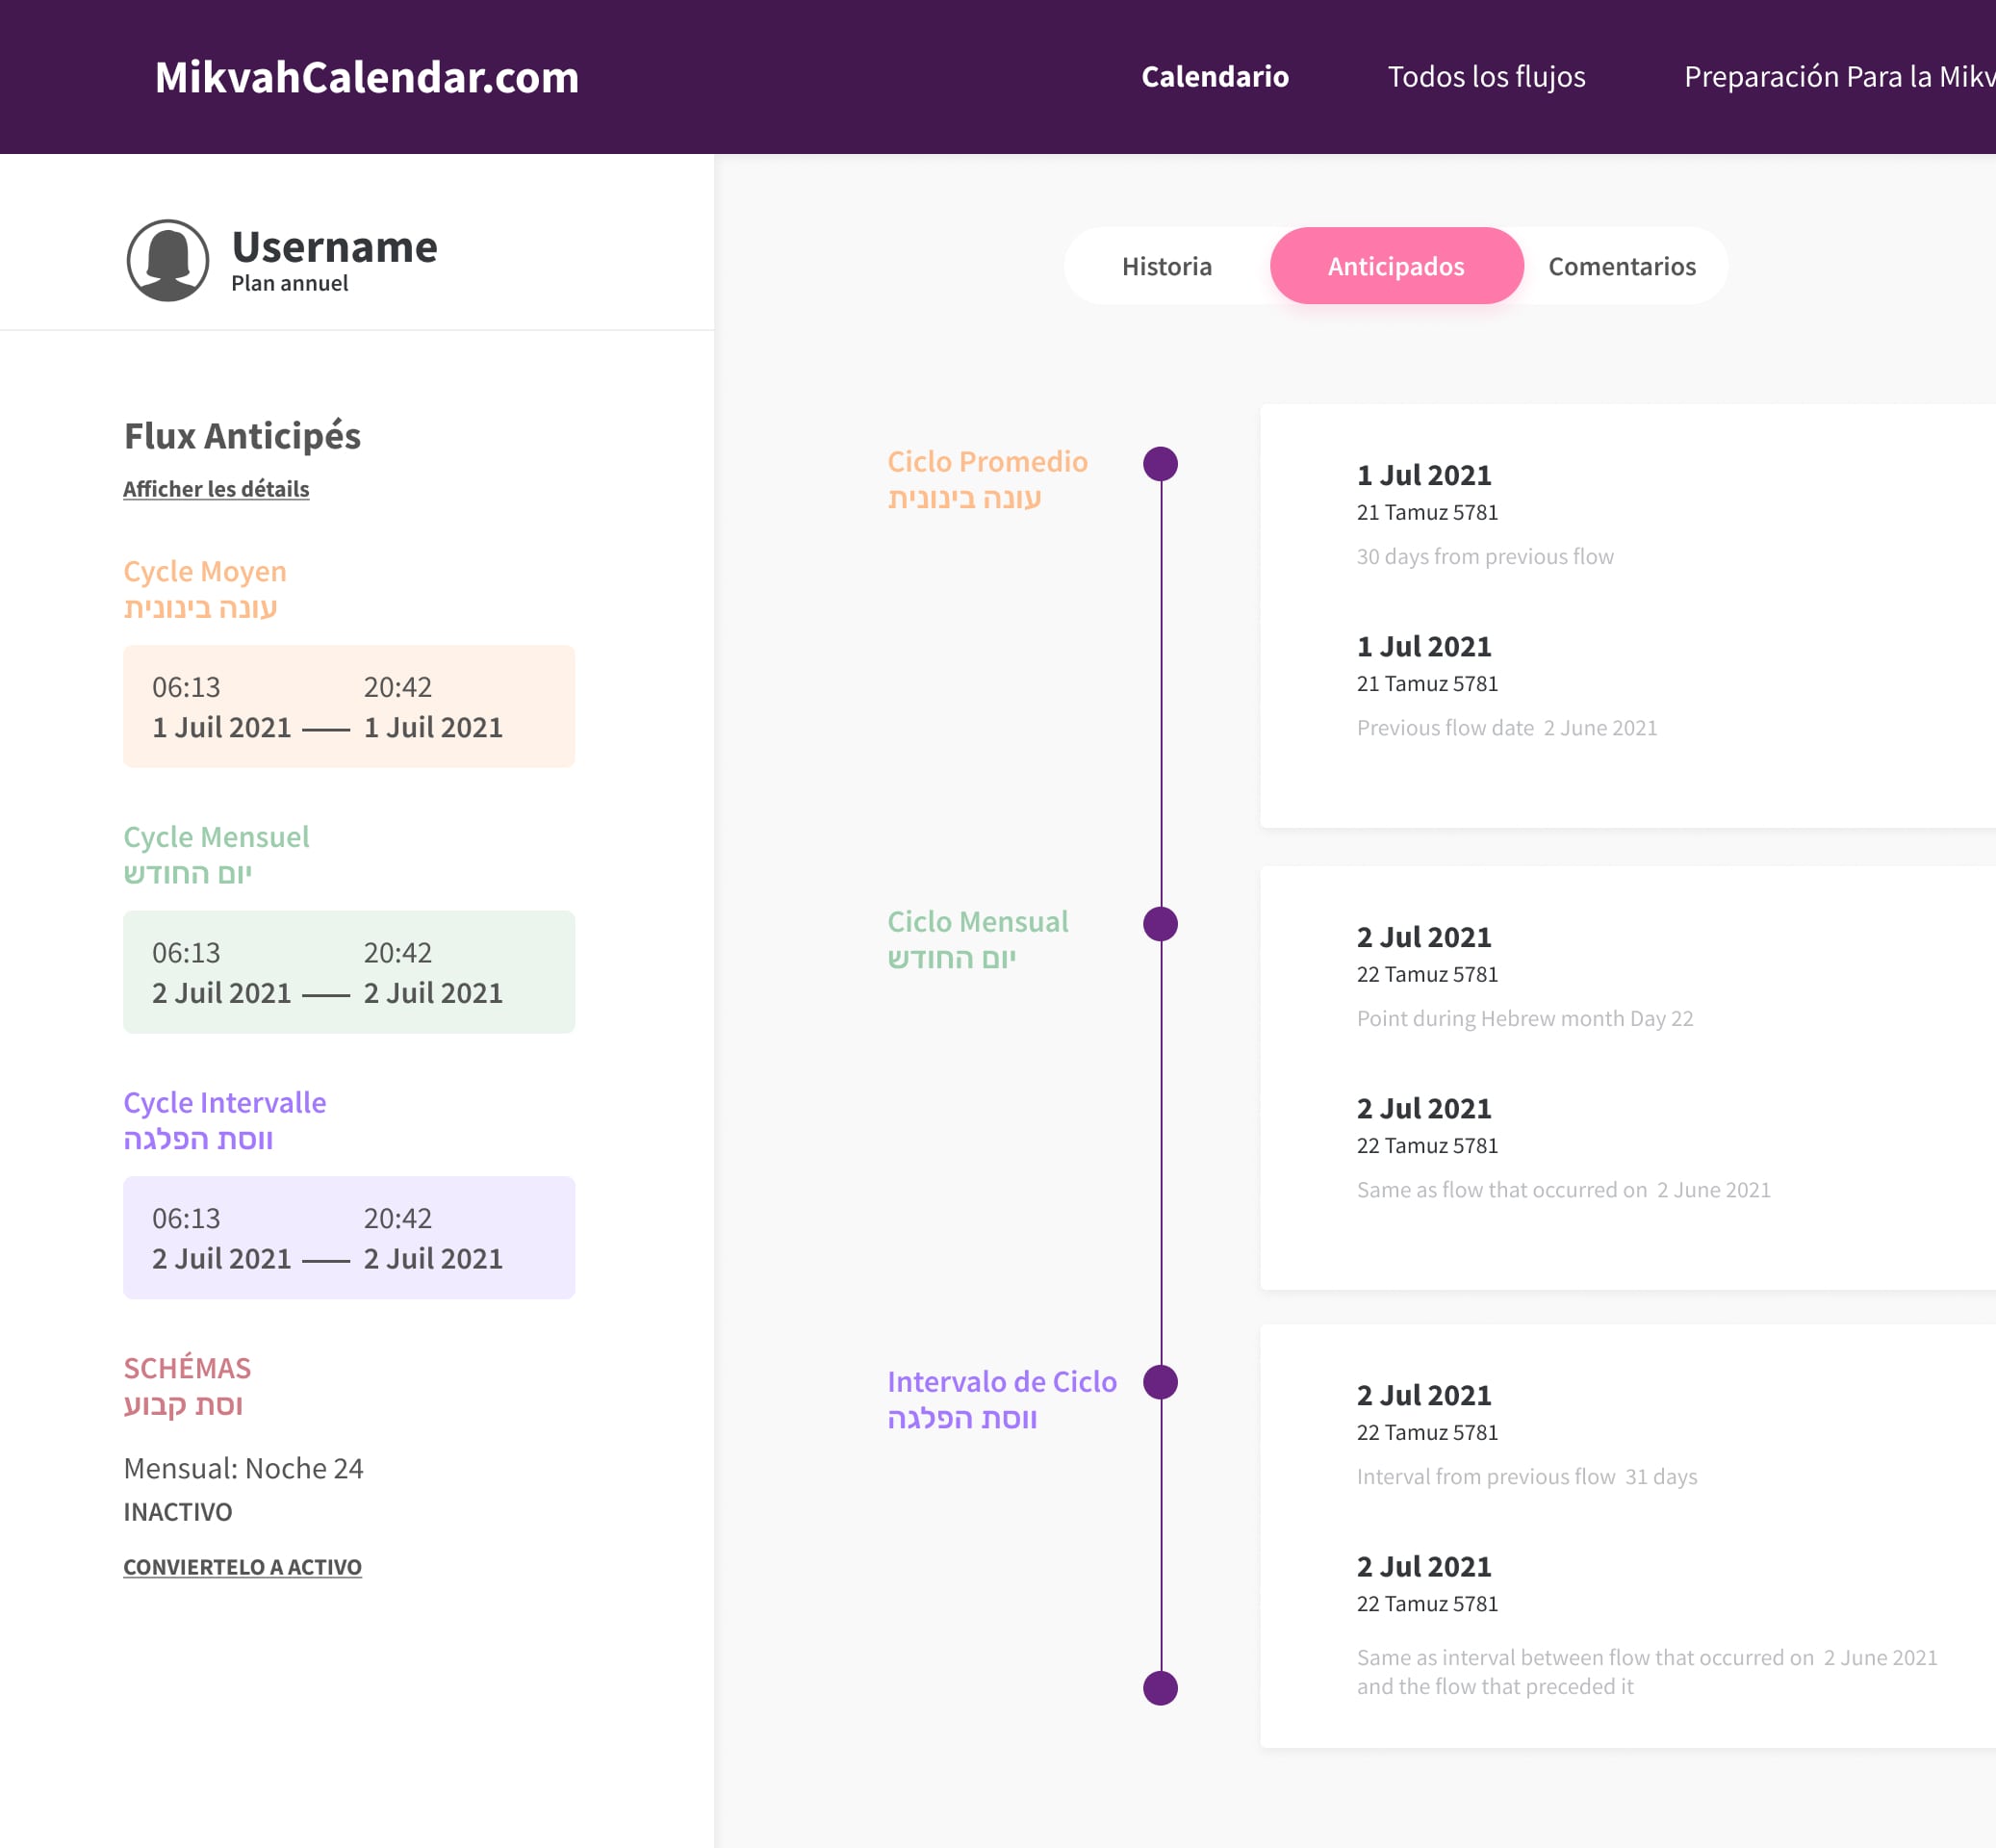Click the MikvahCalendar.com logo
Image resolution: width=1996 pixels, height=1848 pixels.
367,77
